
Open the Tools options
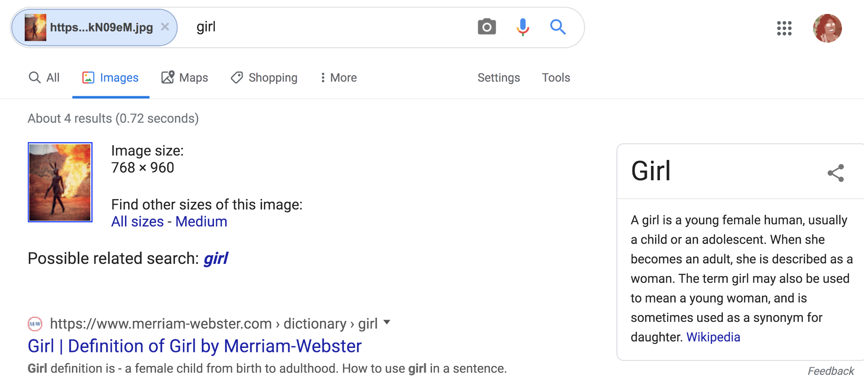[556, 78]
